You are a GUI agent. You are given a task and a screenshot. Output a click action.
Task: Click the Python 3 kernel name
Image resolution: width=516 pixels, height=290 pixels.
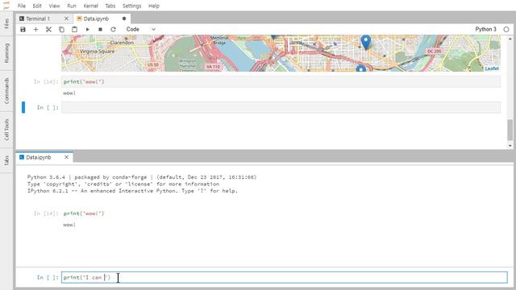(x=485, y=29)
